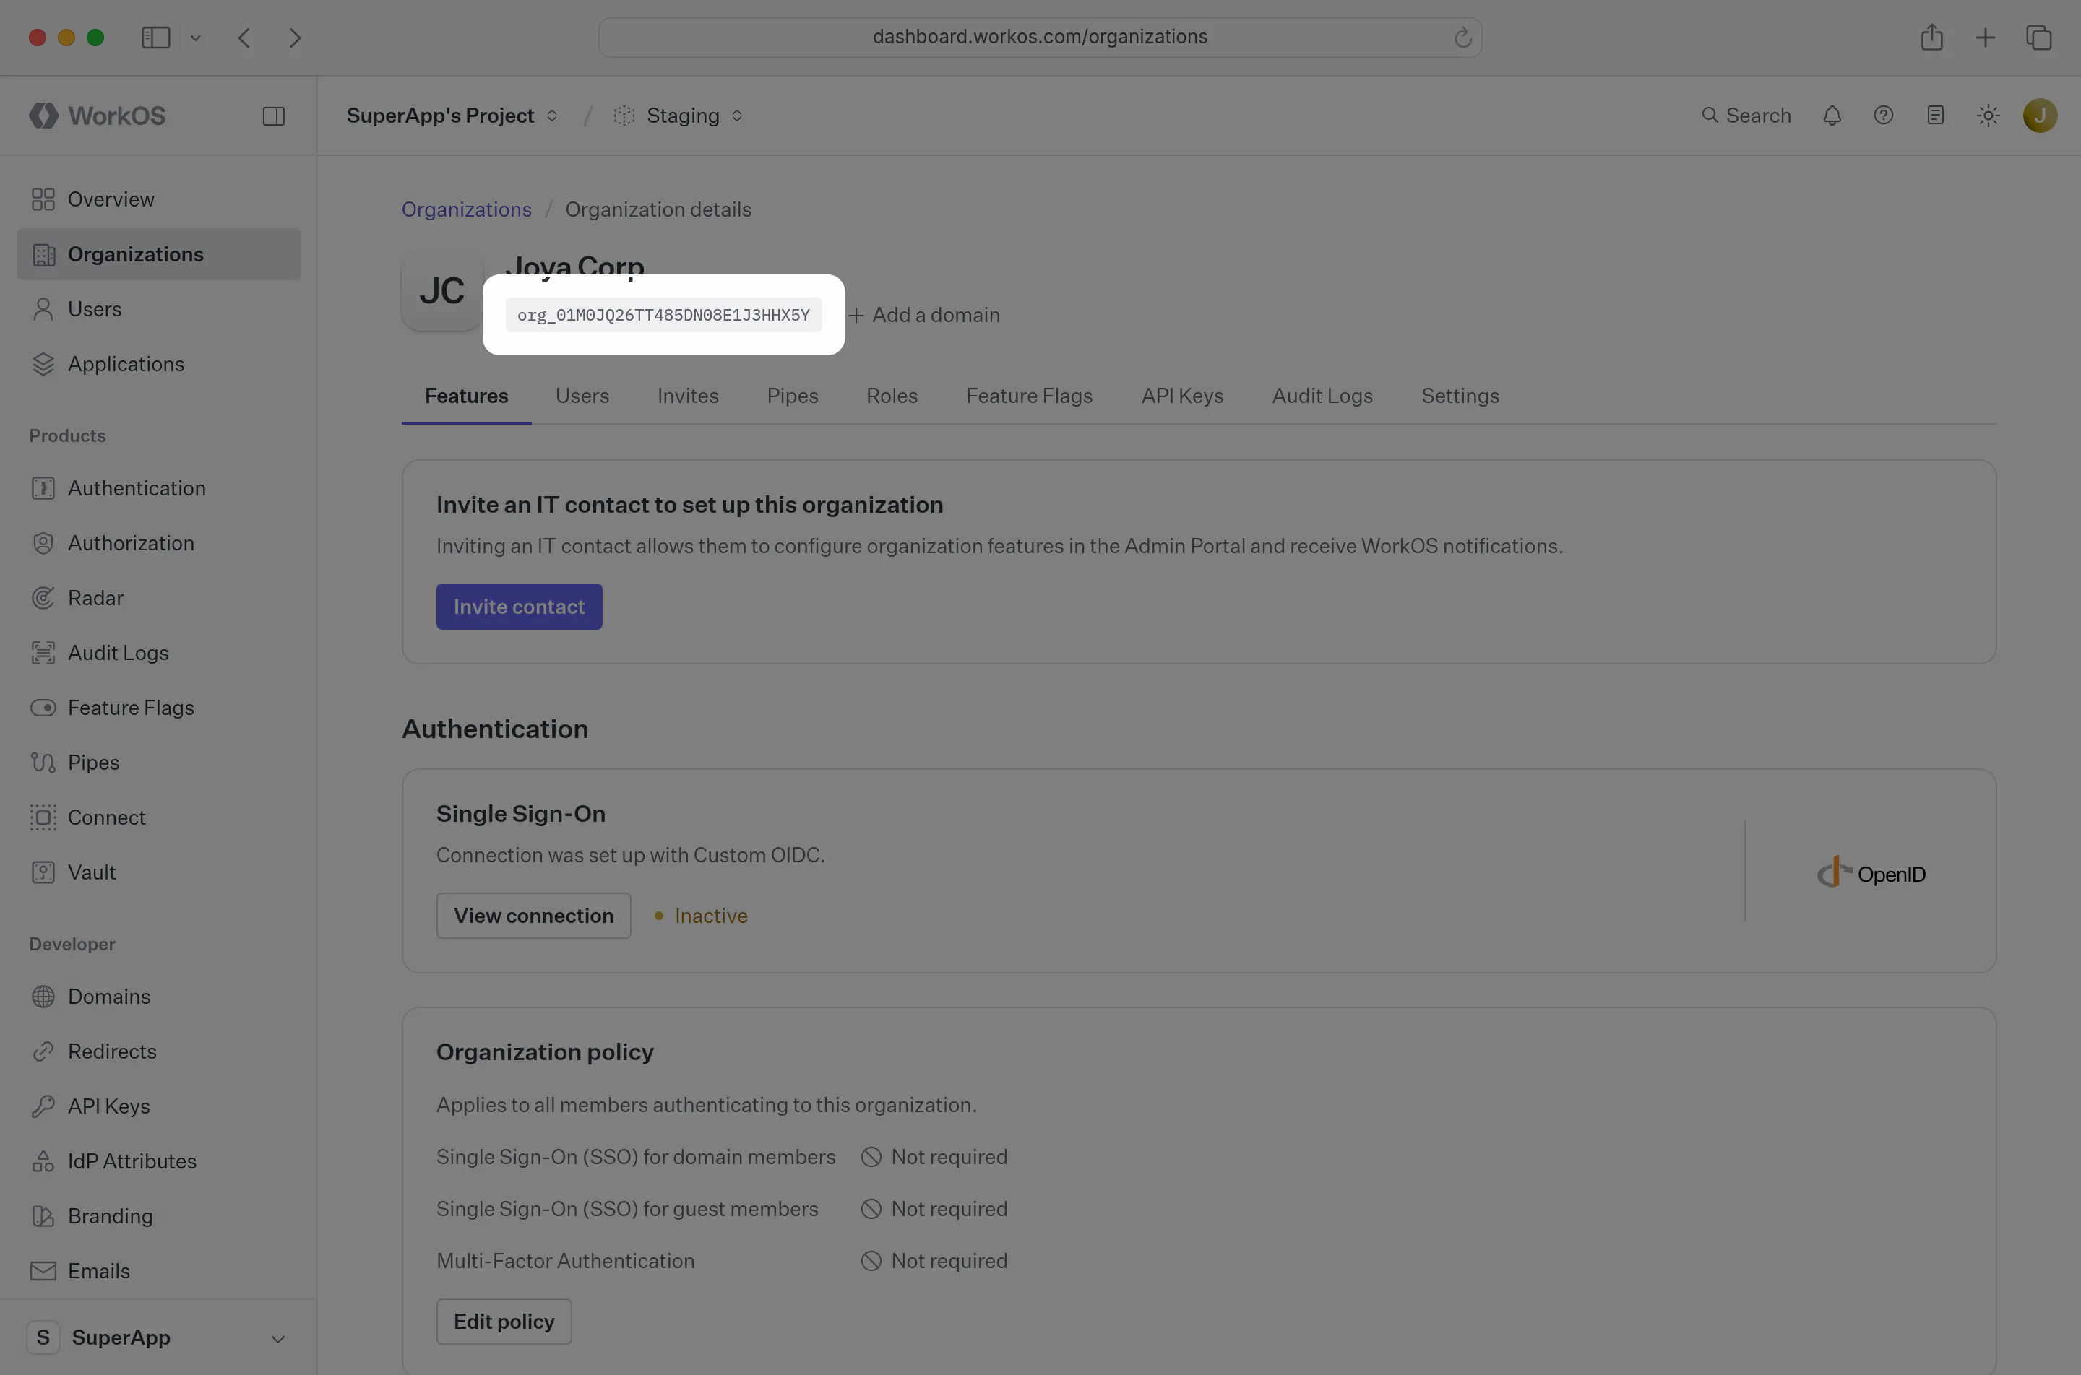Click the Organization details breadcrumb text

[658, 209]
